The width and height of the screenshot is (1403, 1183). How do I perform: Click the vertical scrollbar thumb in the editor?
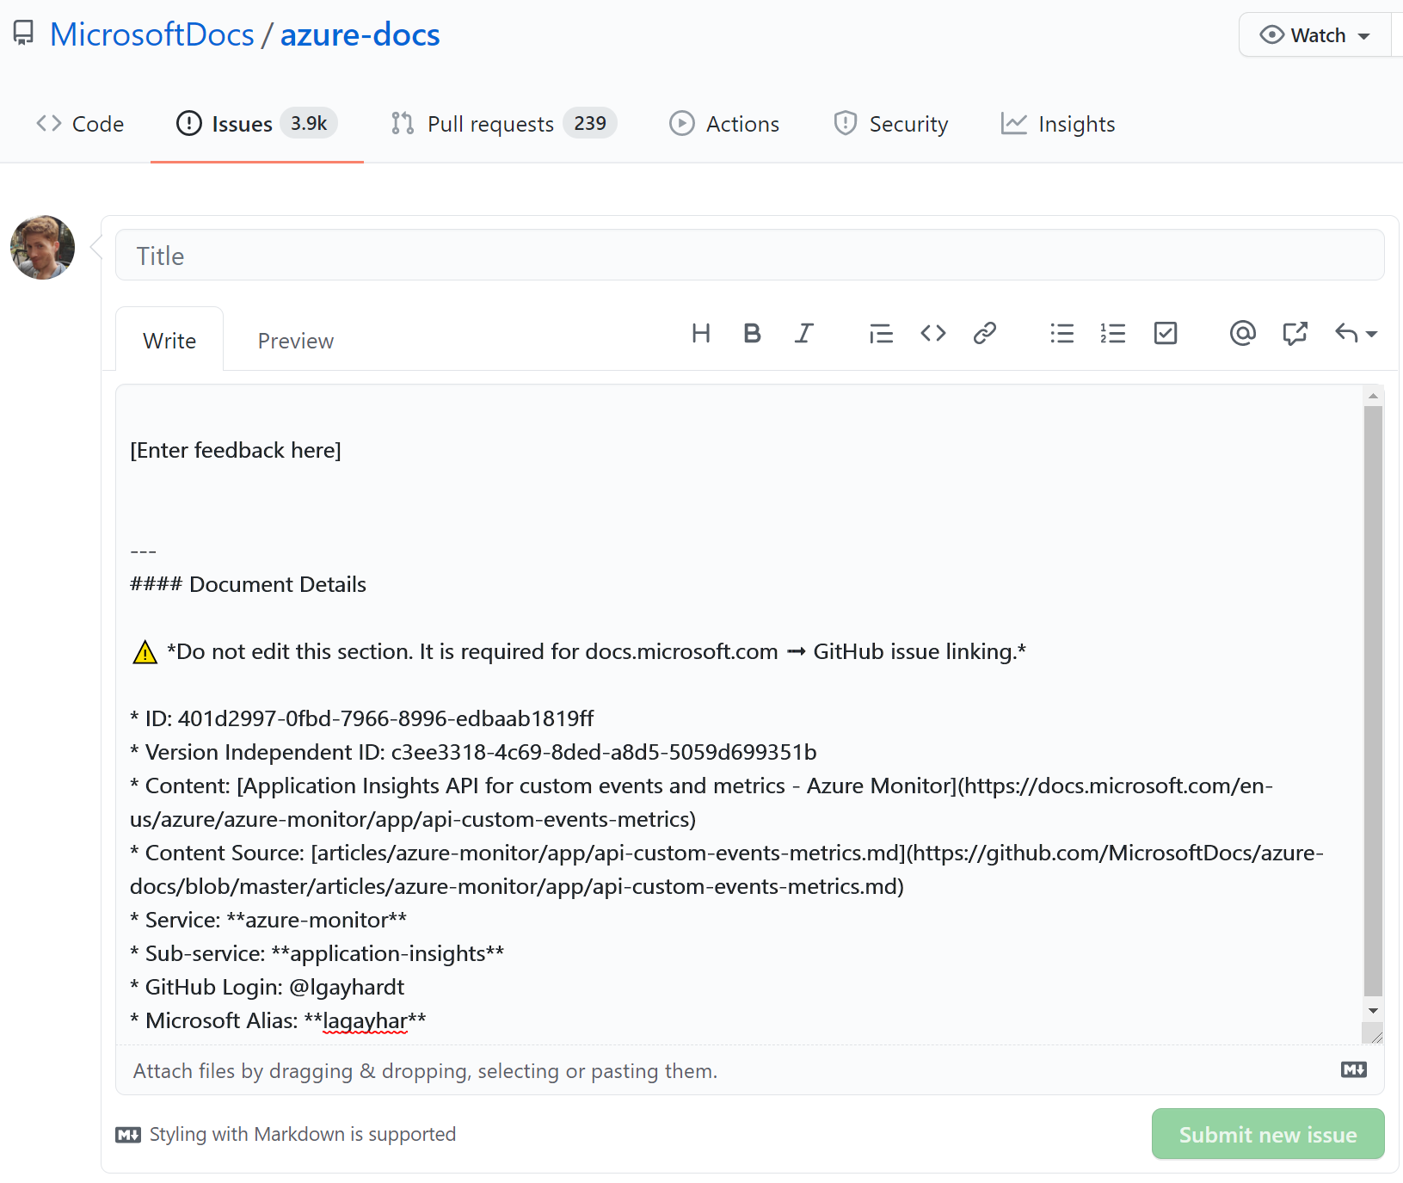click(1373, 701)
